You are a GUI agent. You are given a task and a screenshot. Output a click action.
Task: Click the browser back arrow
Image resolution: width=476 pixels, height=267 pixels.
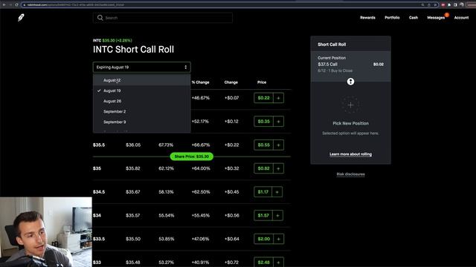click(x=4, y=5)
